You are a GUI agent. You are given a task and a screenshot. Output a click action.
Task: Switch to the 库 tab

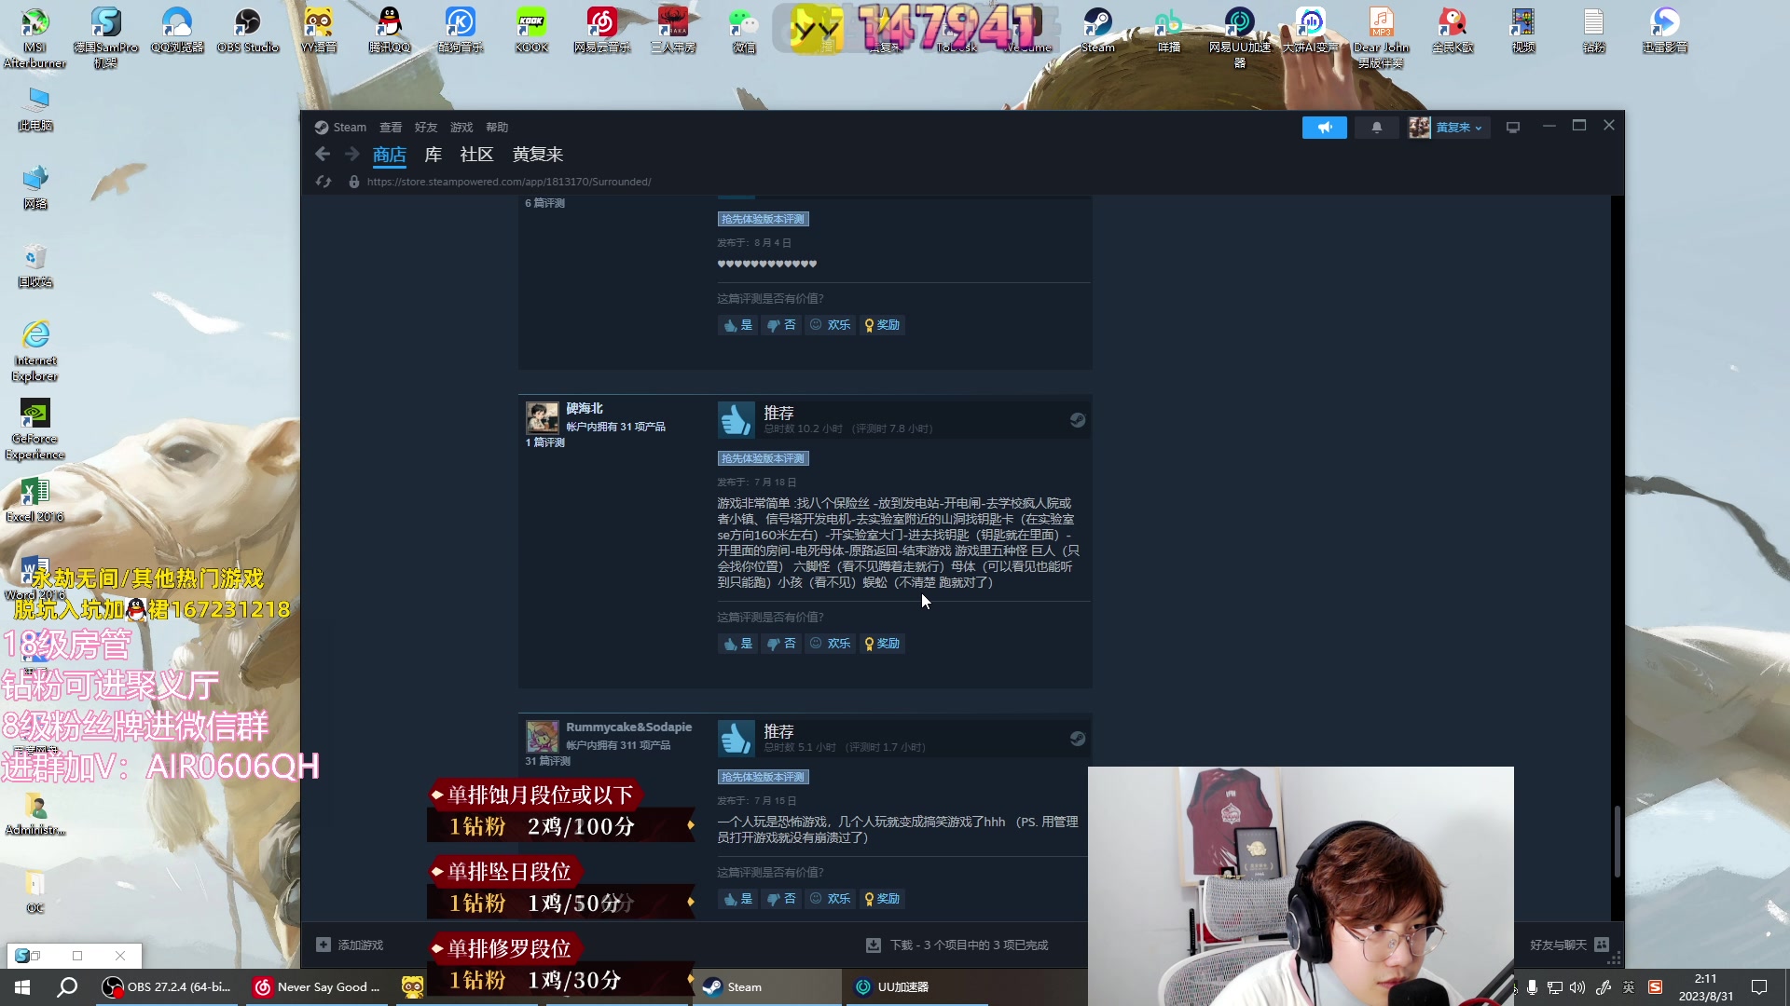tap(434, 155)
